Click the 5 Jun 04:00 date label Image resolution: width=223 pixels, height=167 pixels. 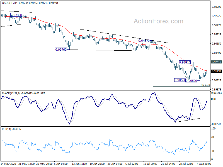[x=61, y=164]
